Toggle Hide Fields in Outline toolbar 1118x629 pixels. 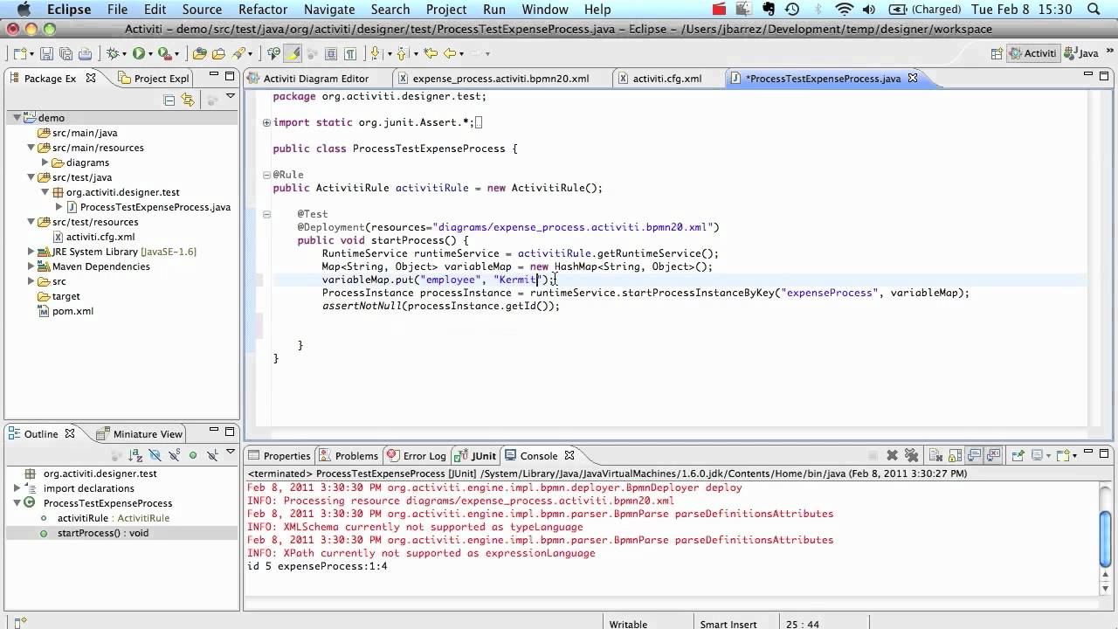(x=155, y=455)
